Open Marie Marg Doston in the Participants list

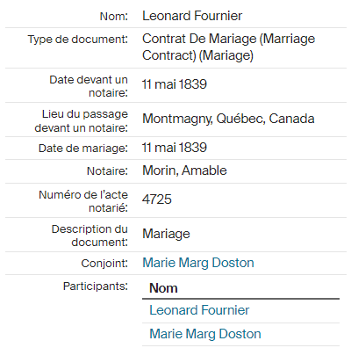(x=205, y=334)
